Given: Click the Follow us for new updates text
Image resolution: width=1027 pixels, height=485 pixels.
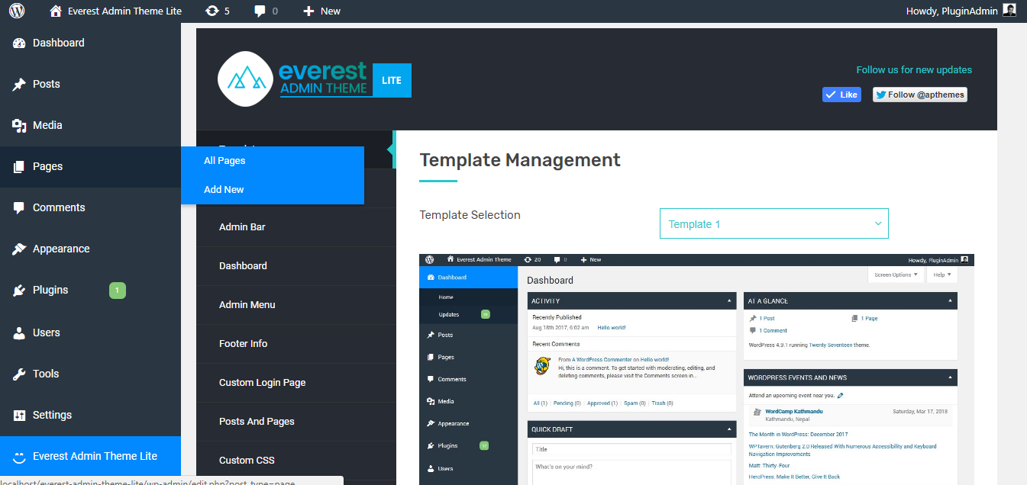Looking at the screenshot, I should pos(914,69).
